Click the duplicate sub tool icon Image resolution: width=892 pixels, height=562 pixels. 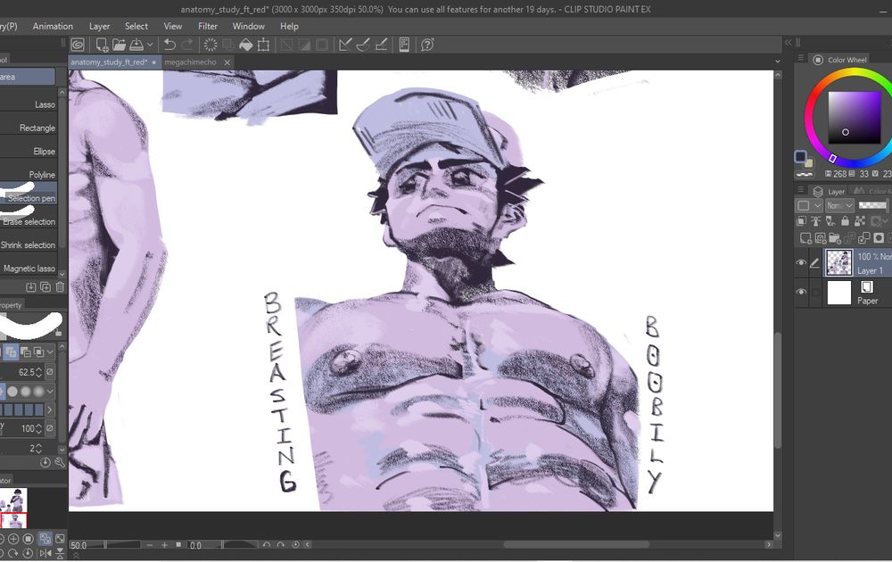coord(45,287)
